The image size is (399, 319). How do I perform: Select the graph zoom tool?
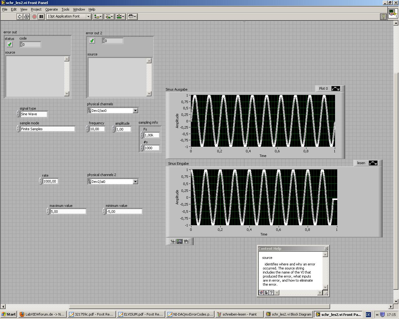click(180, 241)
